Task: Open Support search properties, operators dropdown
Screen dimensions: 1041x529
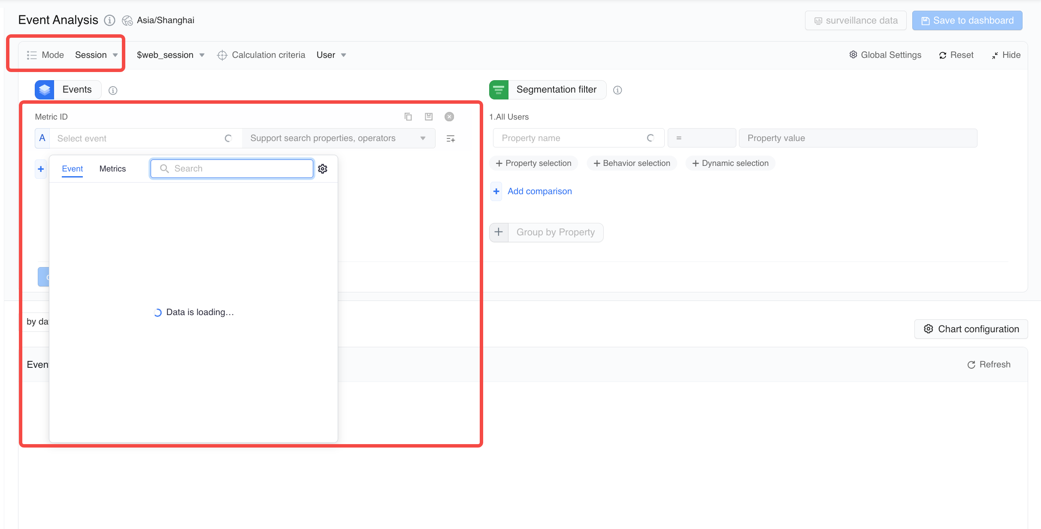Action: (x=339, y=138)
